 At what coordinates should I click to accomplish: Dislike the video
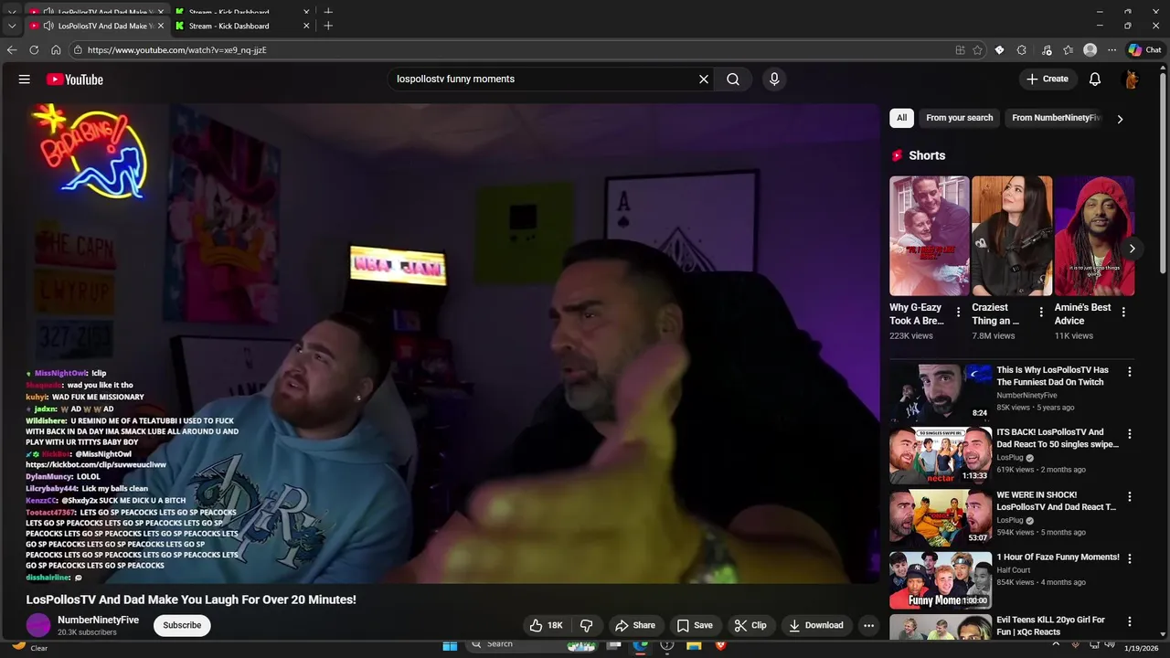click(x=587, y=625)
